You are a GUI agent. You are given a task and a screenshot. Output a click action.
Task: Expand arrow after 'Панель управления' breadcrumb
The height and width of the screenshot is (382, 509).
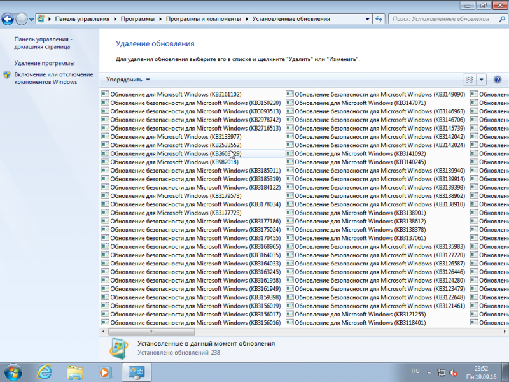click(115, 19)
